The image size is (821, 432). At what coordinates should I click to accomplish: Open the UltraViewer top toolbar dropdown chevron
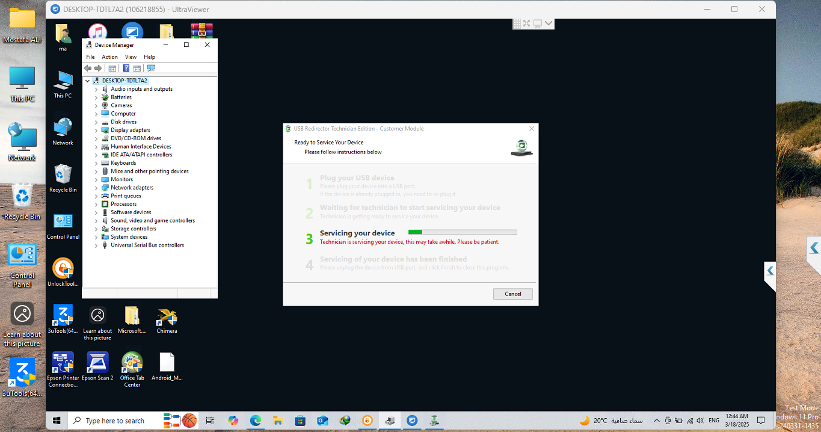pos(549,23)
